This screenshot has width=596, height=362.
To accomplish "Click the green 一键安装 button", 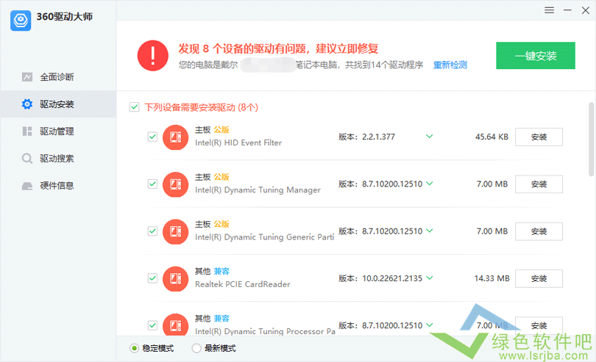I will click(536, 56).
